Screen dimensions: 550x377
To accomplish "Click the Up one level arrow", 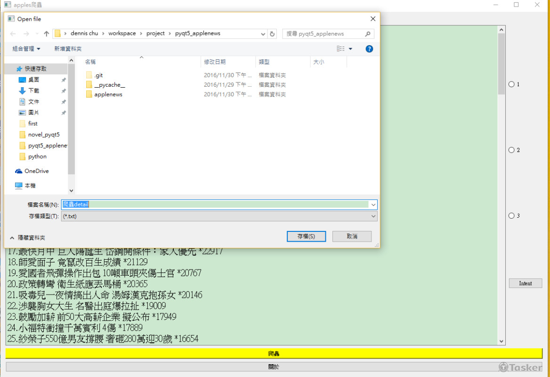I will click(46, 34).
